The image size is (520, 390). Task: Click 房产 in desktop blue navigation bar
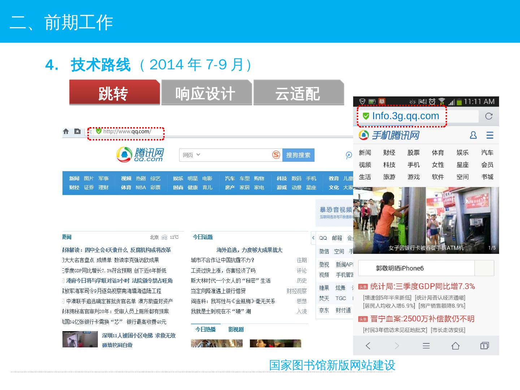tap(230, 187)
